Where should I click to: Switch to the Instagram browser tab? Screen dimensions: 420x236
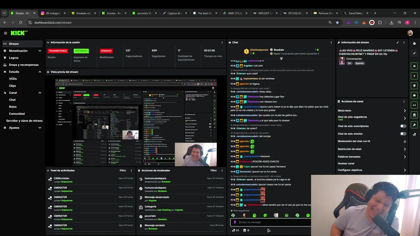[53, 13]
